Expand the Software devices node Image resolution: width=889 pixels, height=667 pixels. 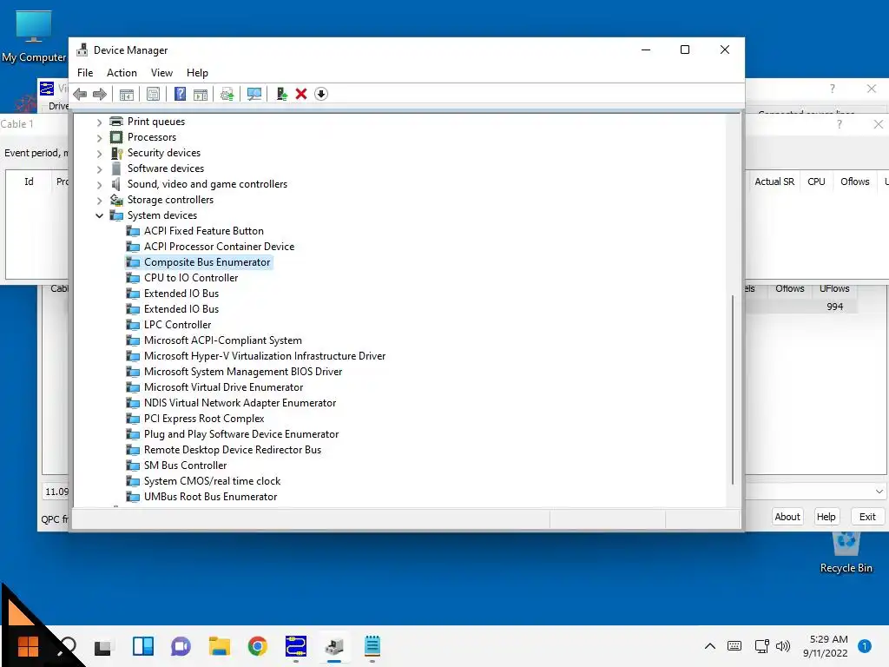pos(99,169)
